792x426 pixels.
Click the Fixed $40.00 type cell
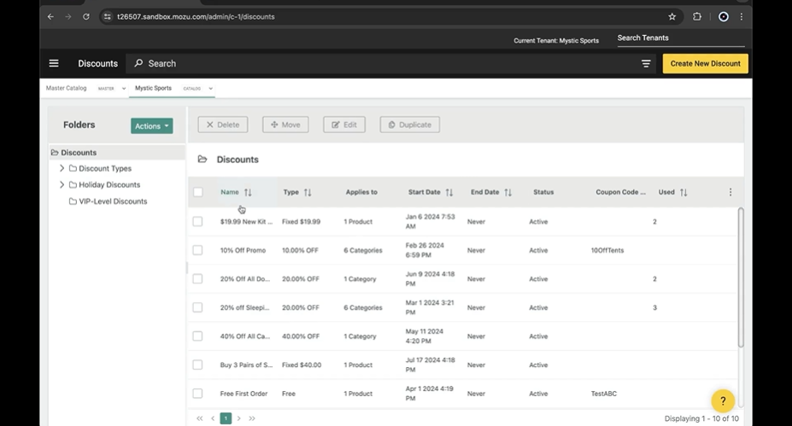tap(302, 365)
